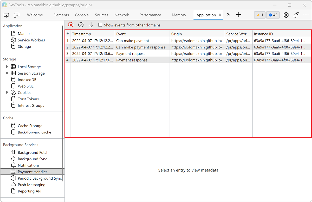Select the Payment request event row
312x202 pixels.
coord(131,53)
